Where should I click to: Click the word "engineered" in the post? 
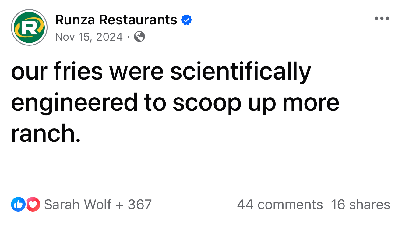74,103
